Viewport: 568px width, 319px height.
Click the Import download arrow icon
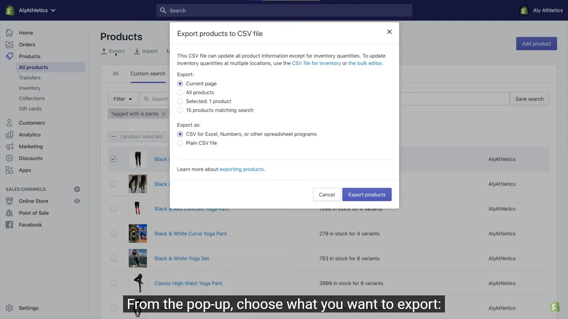click(137, 51)
